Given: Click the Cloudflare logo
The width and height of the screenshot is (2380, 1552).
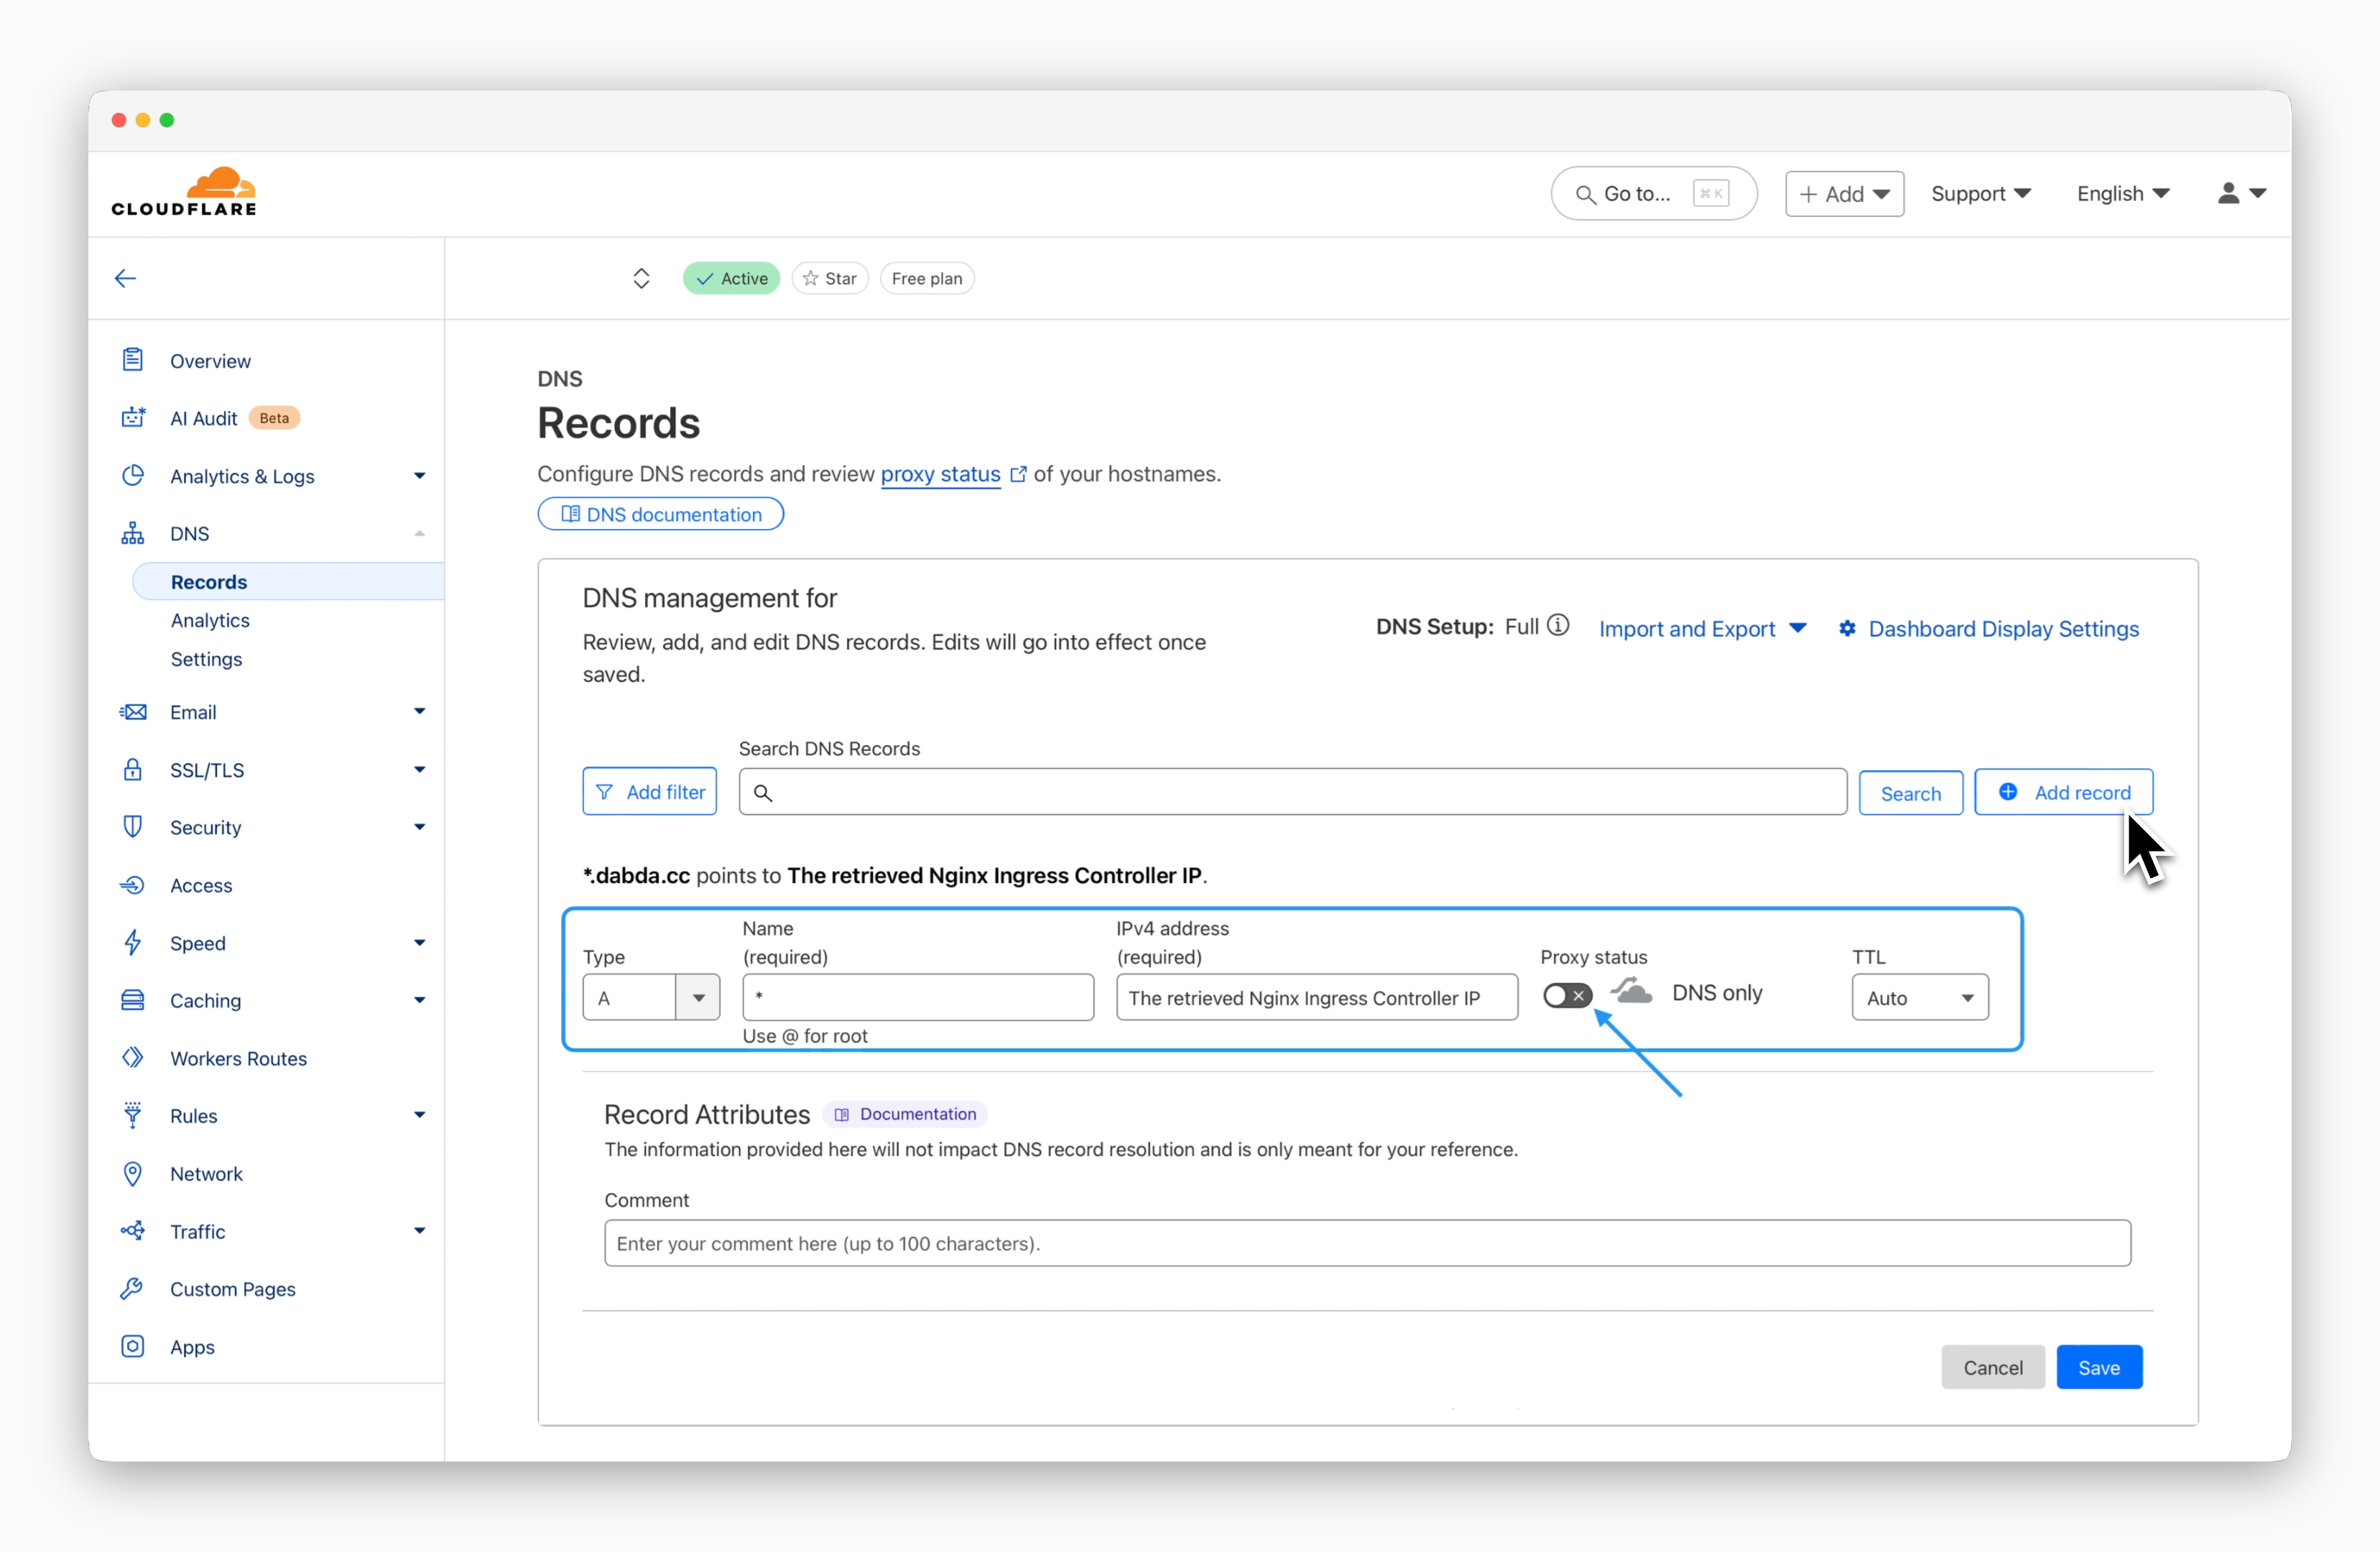Looking at the screenshot, I should pyautogui.click(x=184, y=192).
